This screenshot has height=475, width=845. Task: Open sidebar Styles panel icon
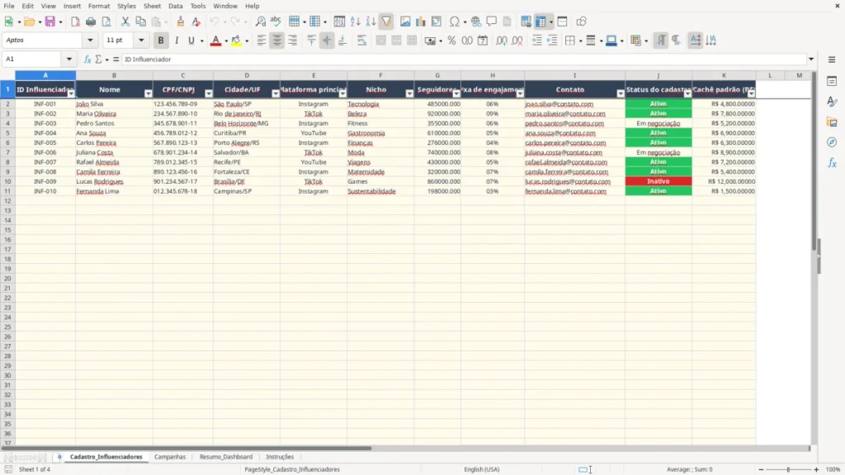coord(832,101)
